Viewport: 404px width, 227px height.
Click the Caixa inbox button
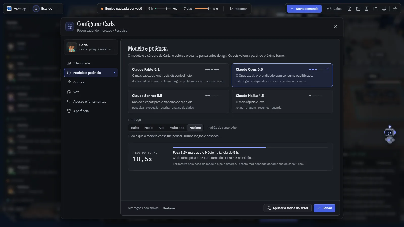(334, 9)
